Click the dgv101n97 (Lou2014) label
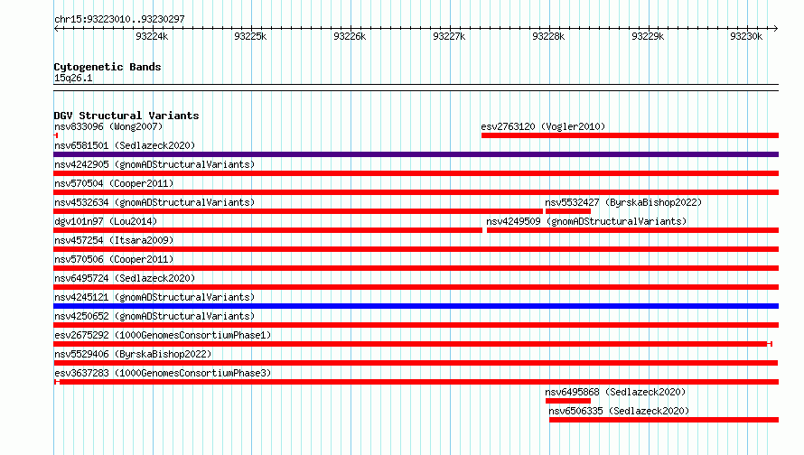 pyautogui.click(x=106, y=221)
